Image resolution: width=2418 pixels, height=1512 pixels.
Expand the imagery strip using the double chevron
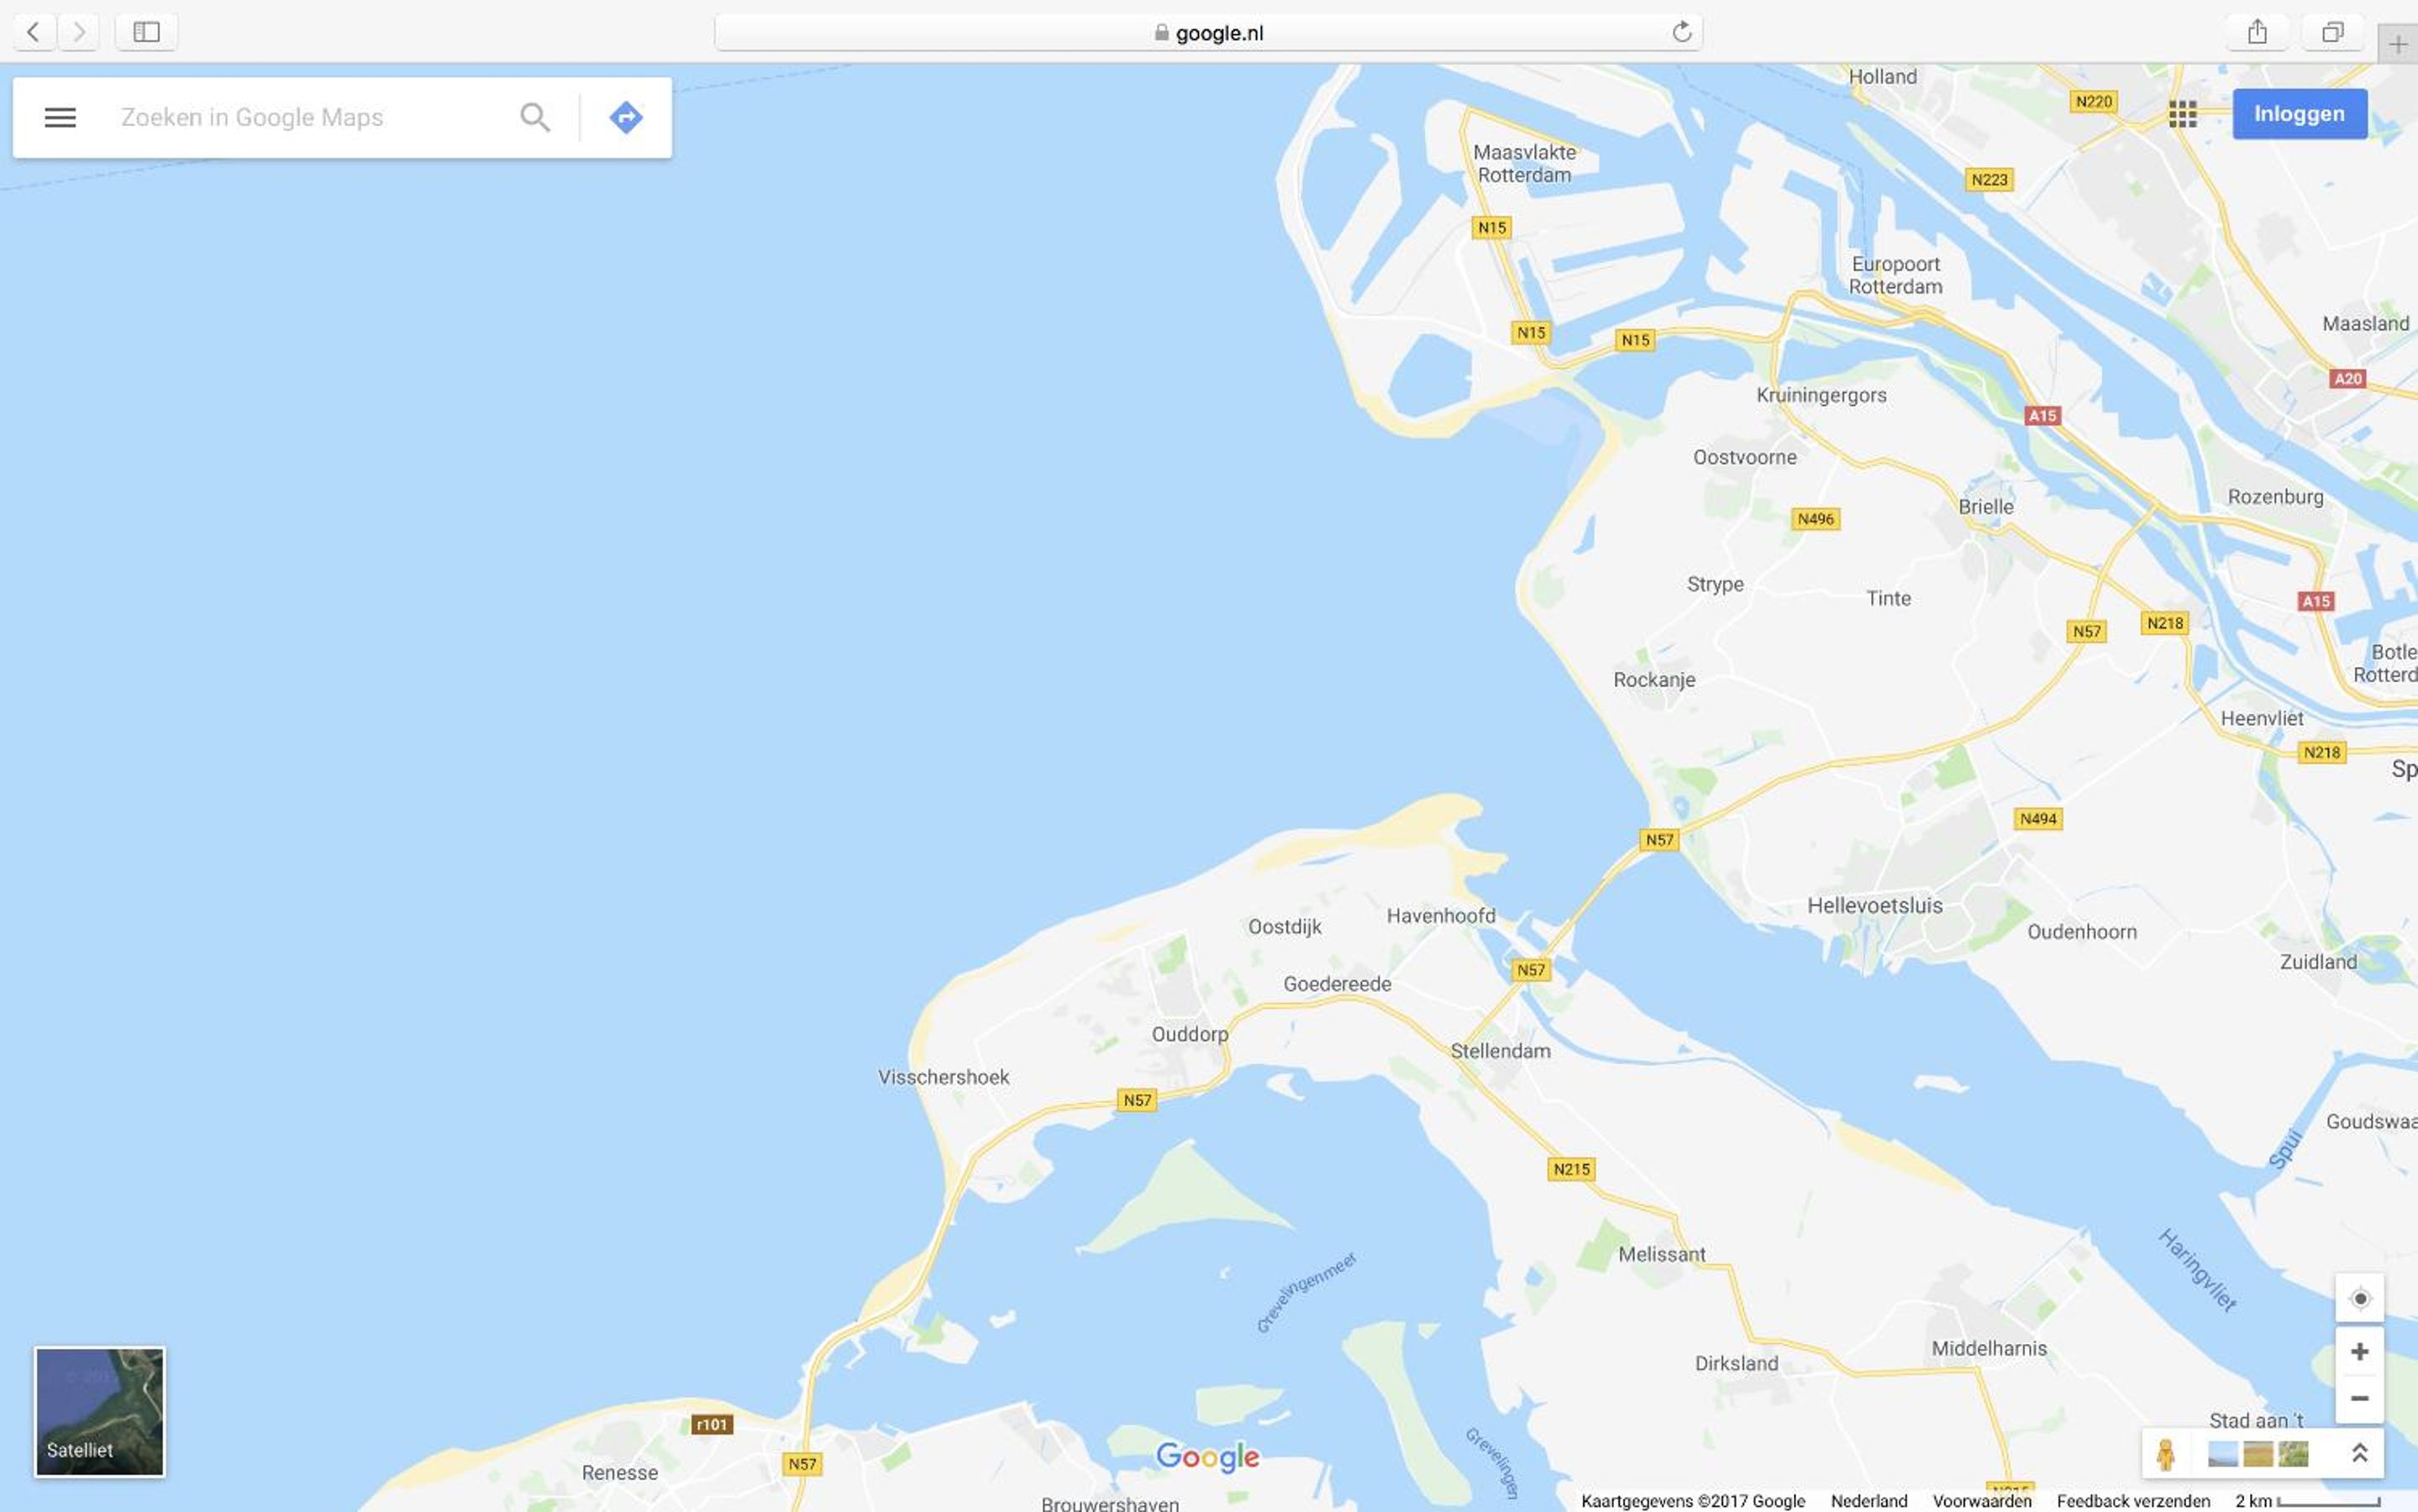coord(2359,1453)
